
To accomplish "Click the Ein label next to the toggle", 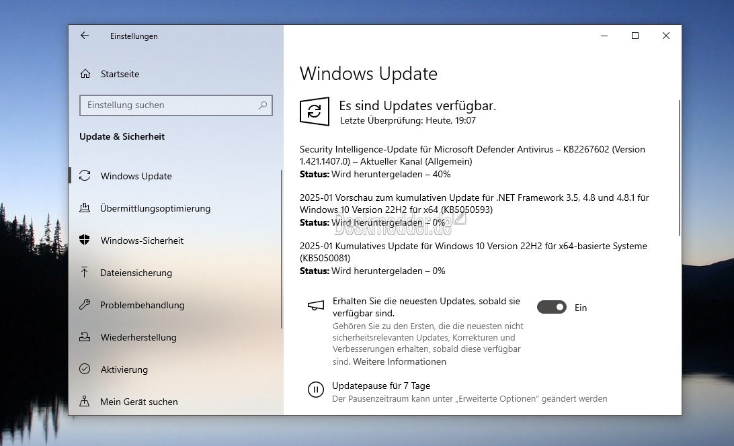I will coord(581,308).
